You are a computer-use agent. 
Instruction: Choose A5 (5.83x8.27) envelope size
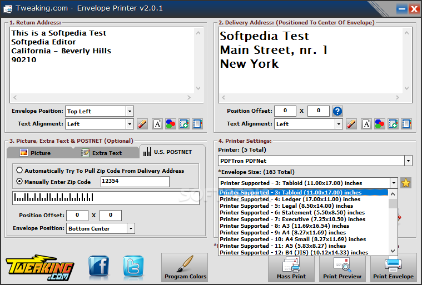[x=304, y=246]
